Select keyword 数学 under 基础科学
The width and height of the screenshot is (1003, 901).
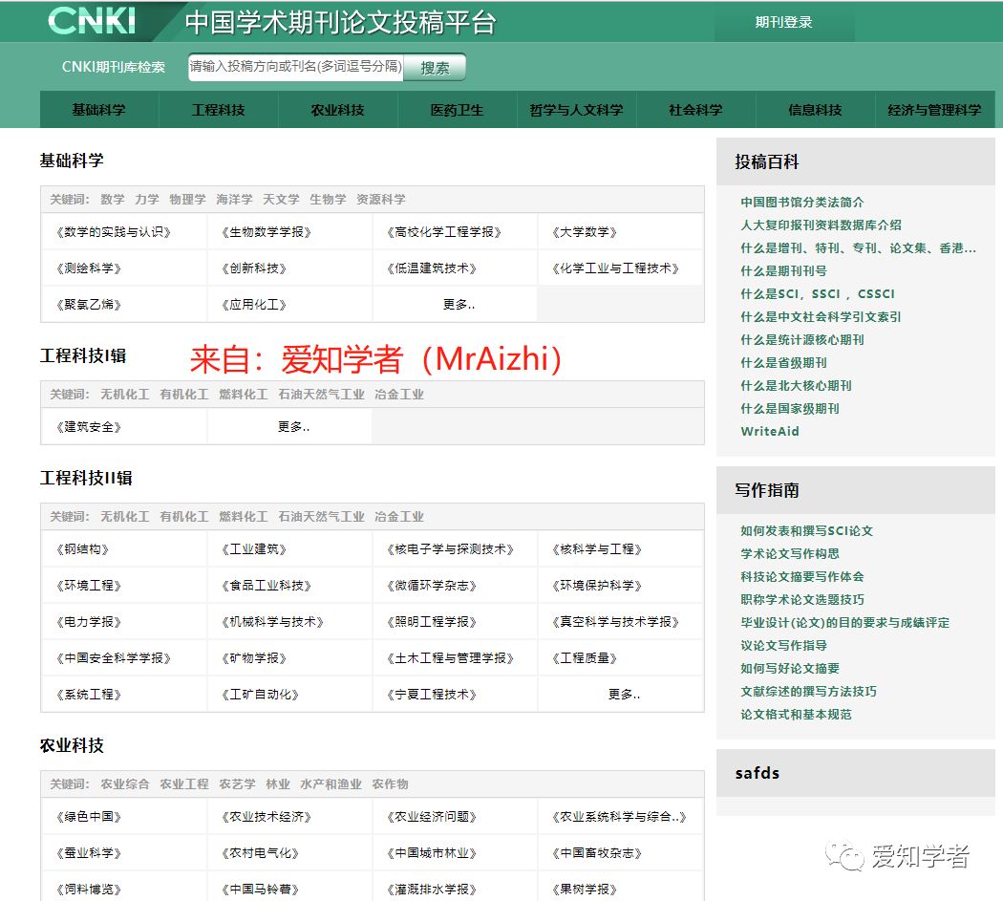pyautogui.click(x=113, y=200)
